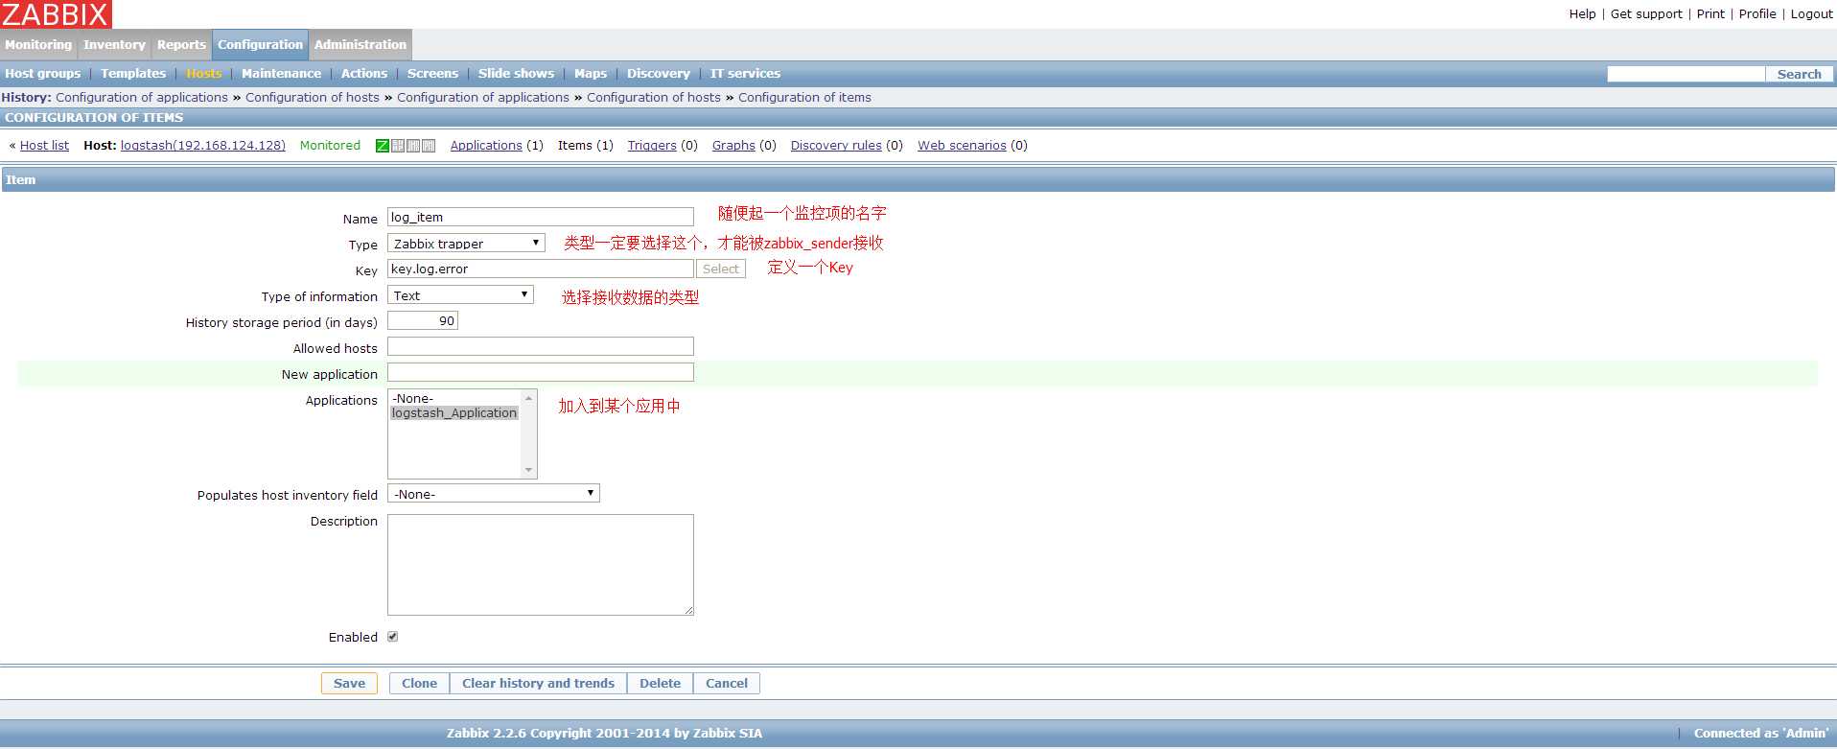Click the Select button next to Key
Image resolution: width=1837 pixels, height=749 pixels.
[721, 269]
